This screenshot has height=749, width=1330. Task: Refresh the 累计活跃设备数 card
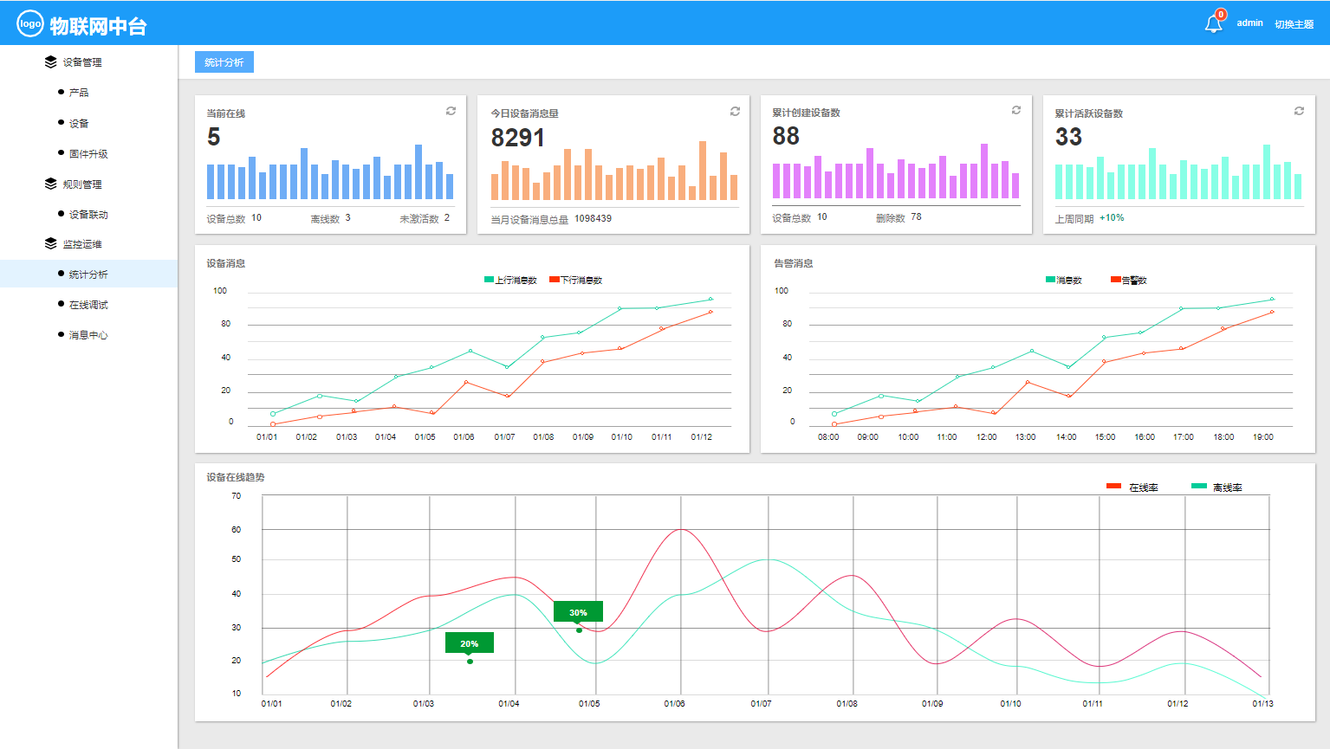coord(1299,111)
